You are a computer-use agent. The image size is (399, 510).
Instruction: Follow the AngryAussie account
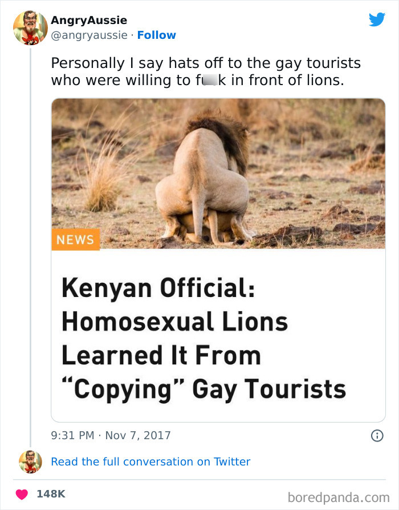click(157, 35)
